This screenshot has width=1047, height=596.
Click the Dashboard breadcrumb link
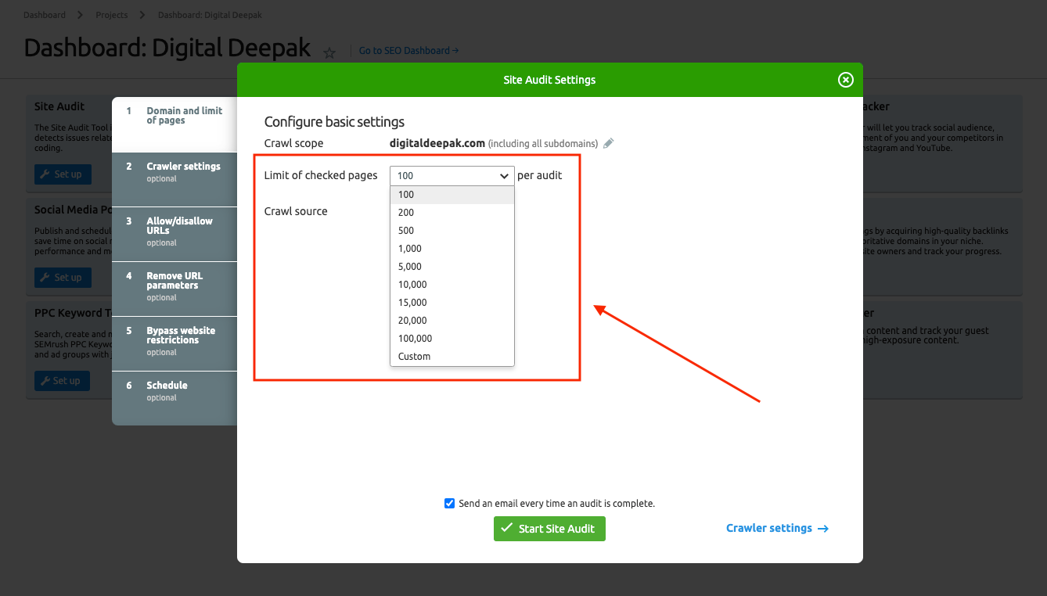[x=44, y=14]
